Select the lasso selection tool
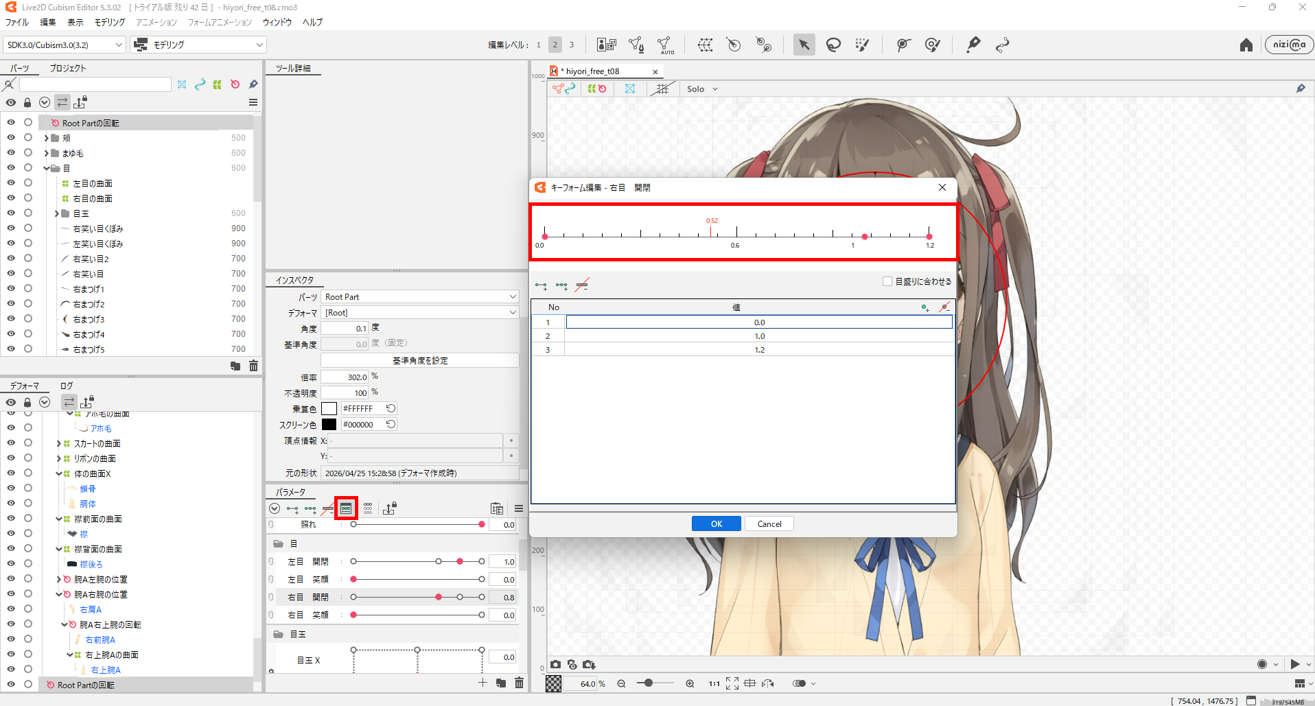This screenshot has height=706, width=1315. [833, 45]
